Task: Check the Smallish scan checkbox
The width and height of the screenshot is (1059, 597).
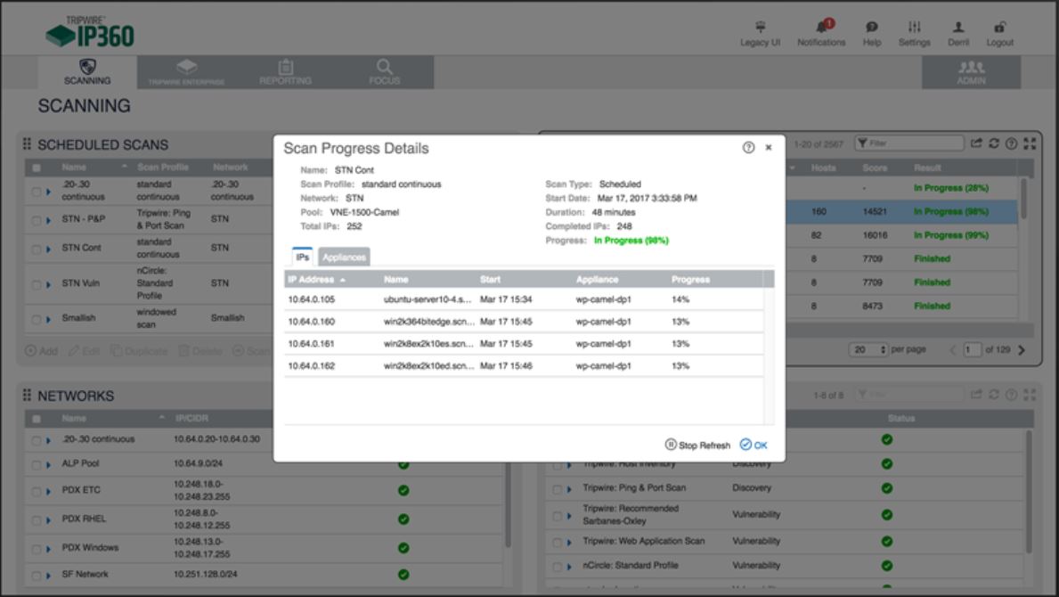Action: click(x=37, y=319)
